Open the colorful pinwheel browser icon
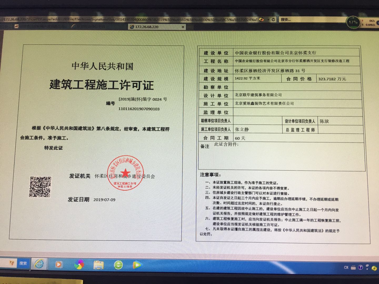The width and height of the screenshot is (379, 284). point(79,265)
